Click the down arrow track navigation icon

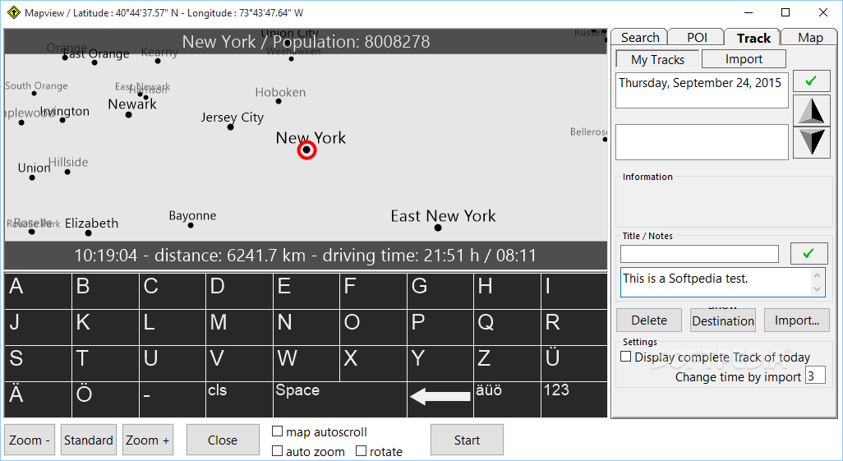coord(811,142)
